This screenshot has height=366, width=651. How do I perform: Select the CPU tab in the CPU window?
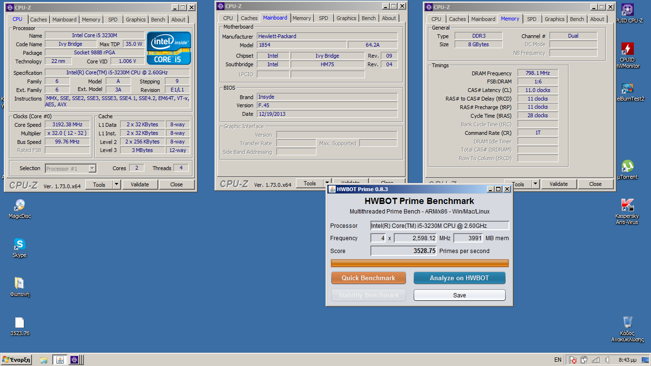point(17,19)
